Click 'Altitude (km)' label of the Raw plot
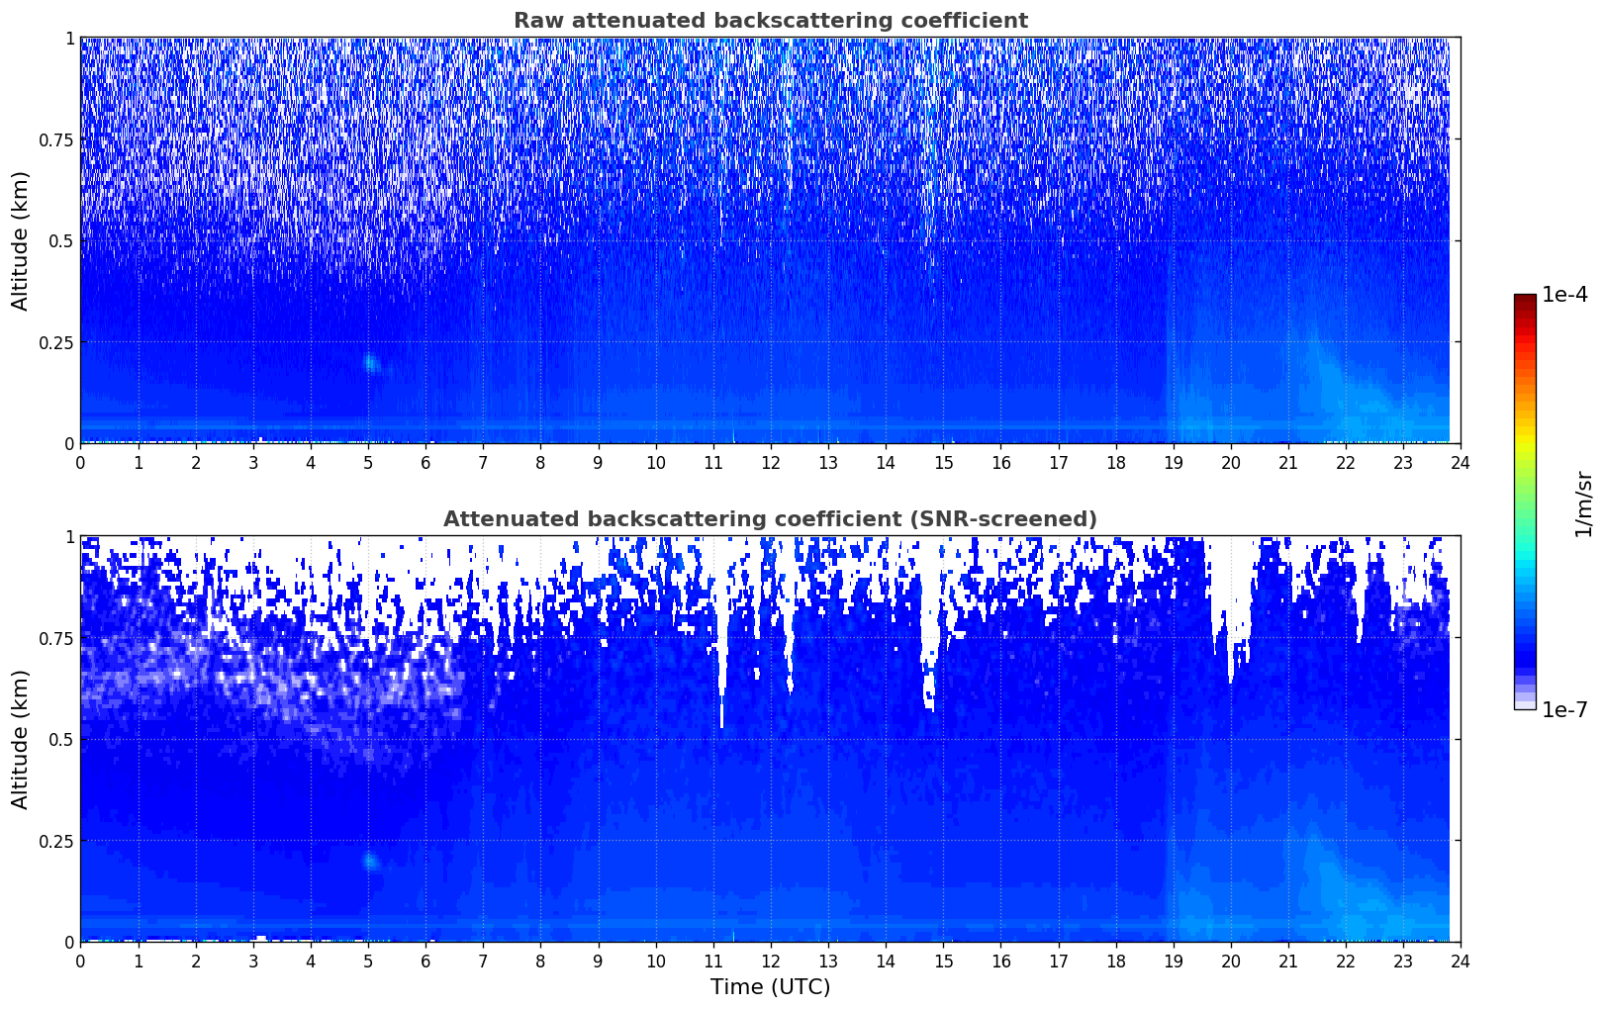 point(21,240)
